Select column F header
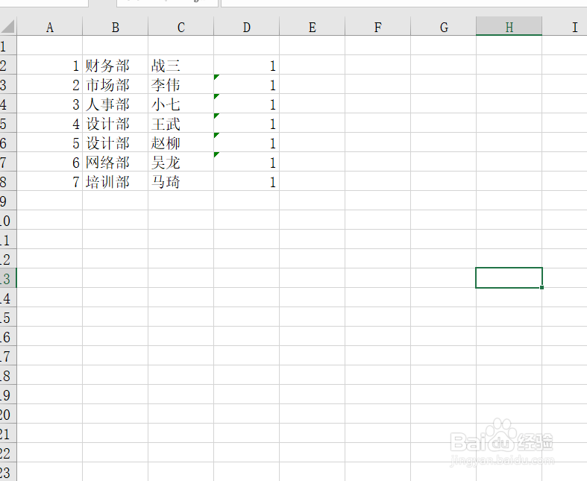587x481 pixels. tap(377, 27)
